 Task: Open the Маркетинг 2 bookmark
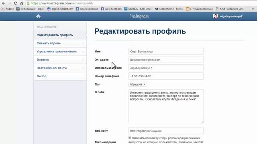(x=169, y=9)
